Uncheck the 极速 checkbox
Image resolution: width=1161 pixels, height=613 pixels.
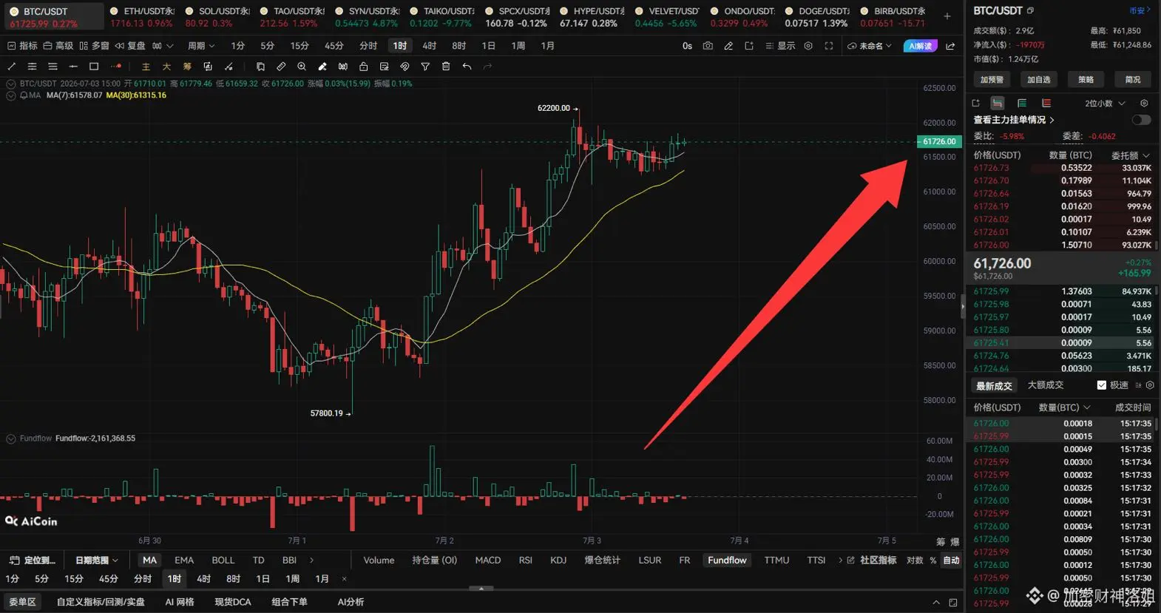[1102, 385]
